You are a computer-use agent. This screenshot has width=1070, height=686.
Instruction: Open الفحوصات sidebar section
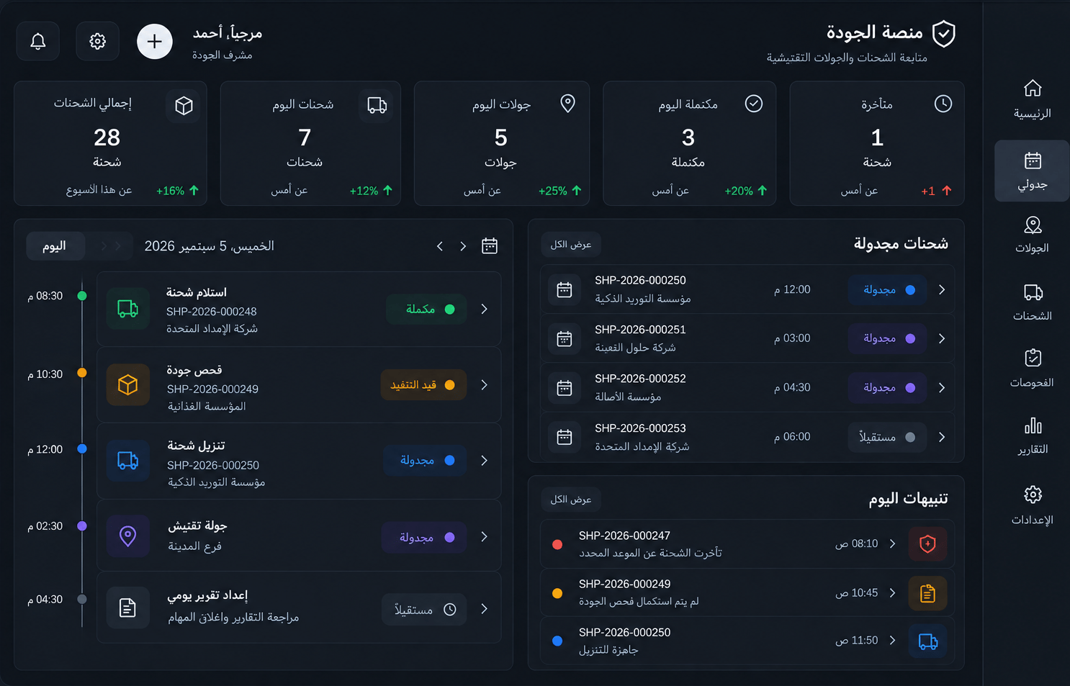(1032, 369)
